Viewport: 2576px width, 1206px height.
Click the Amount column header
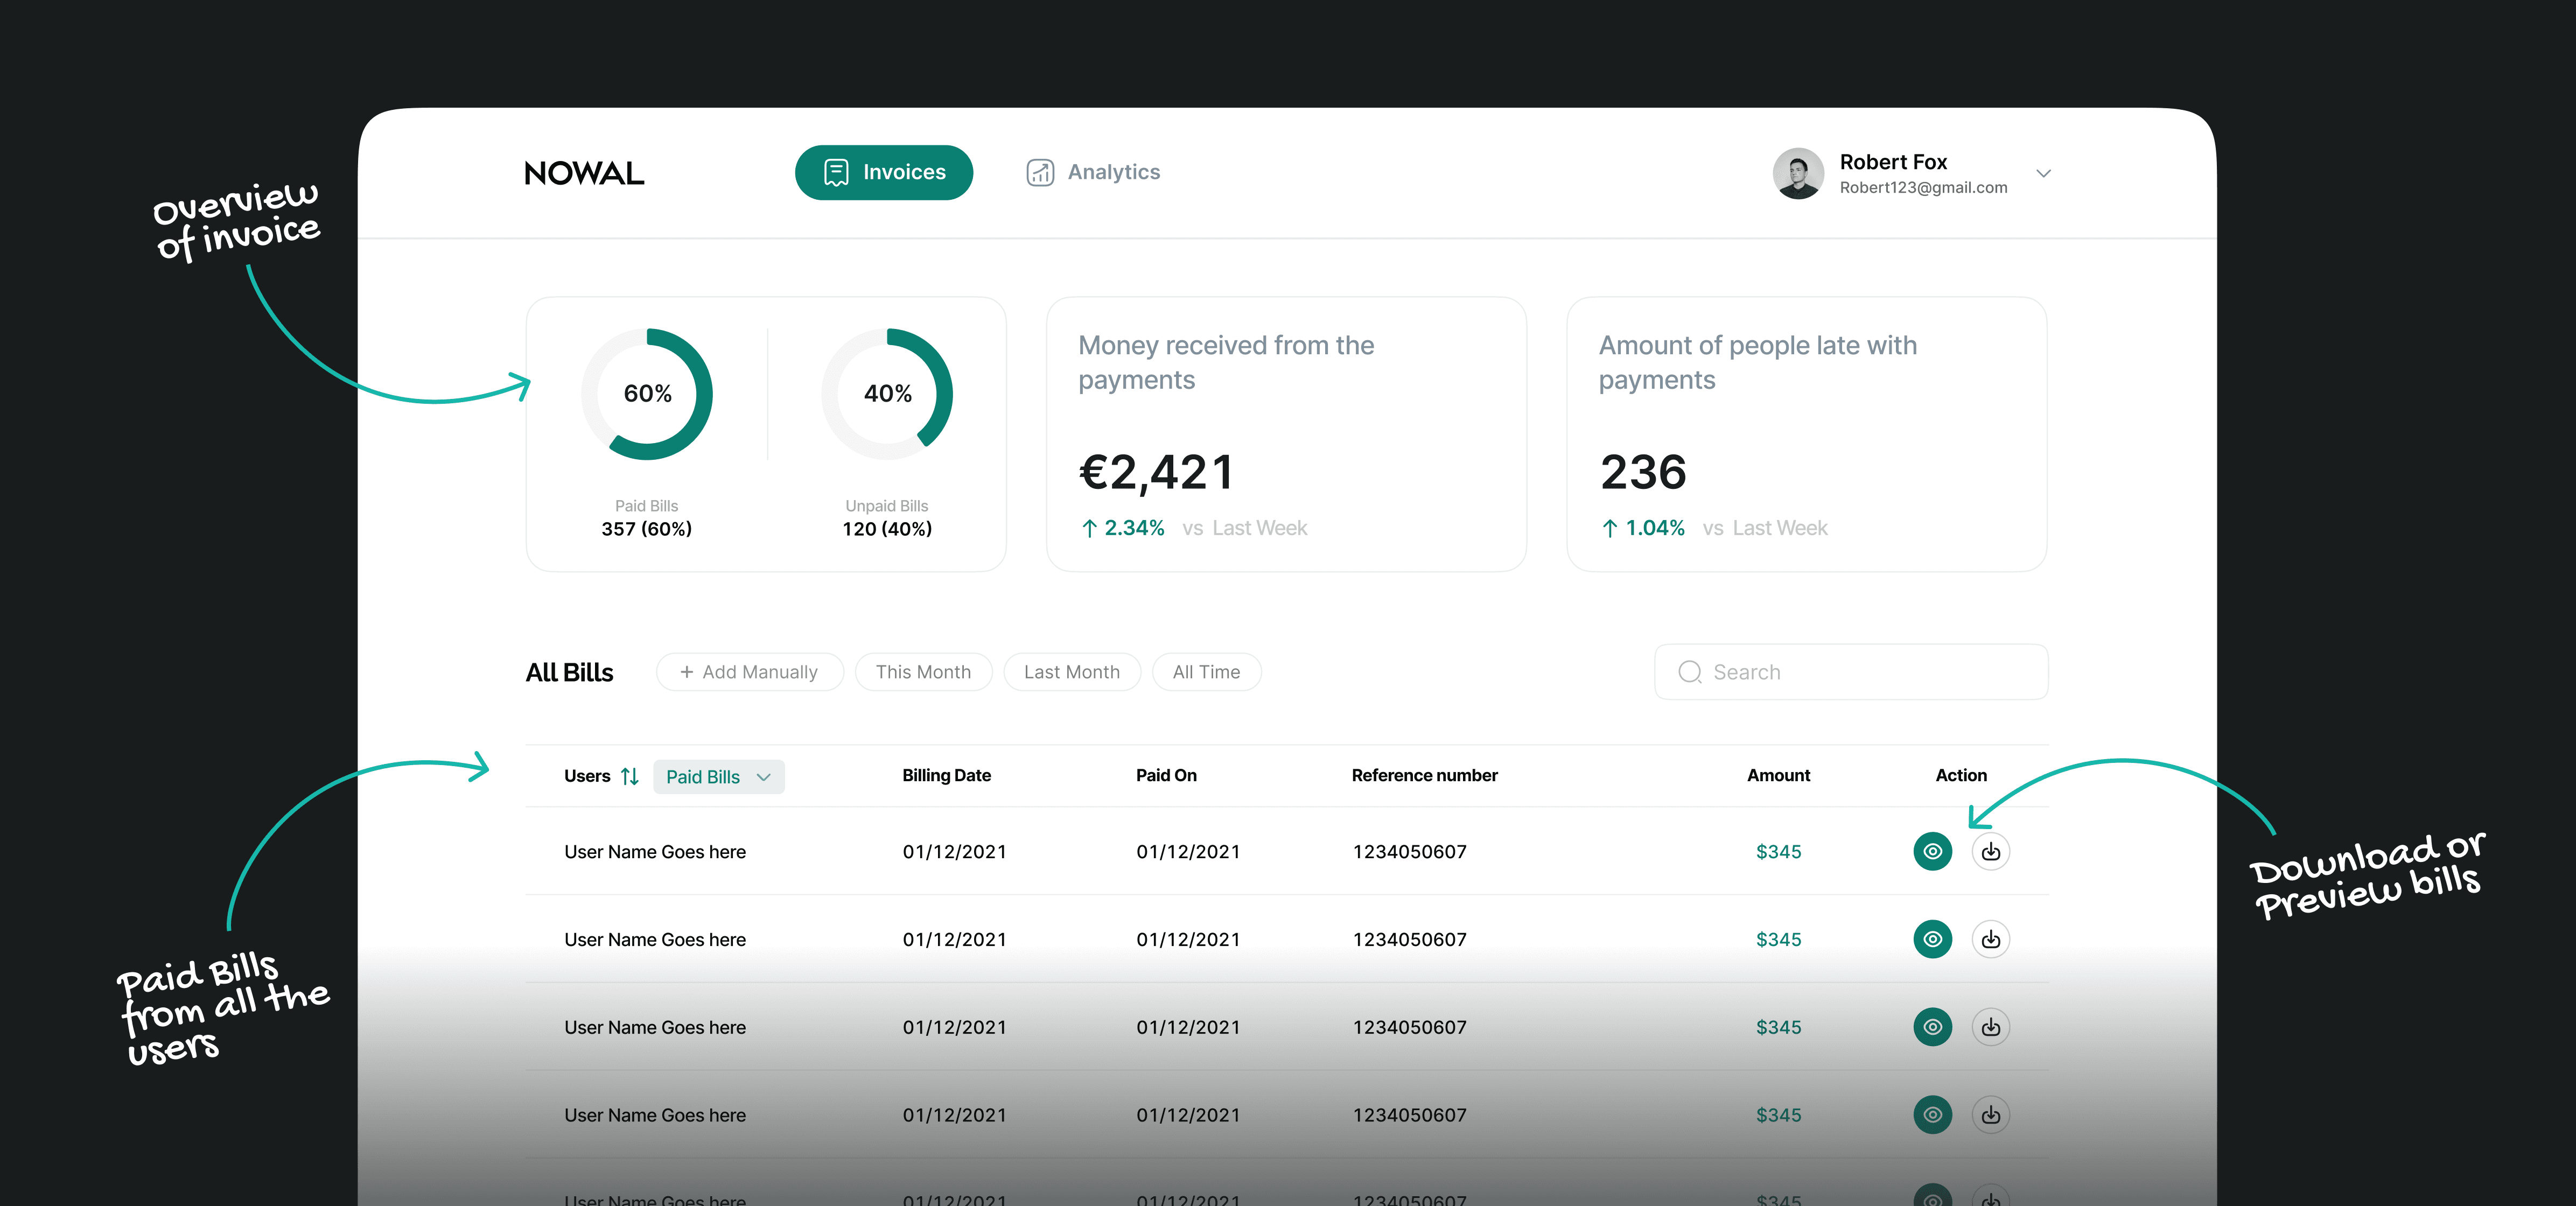pyautogui.click(x=1778, y=775)
